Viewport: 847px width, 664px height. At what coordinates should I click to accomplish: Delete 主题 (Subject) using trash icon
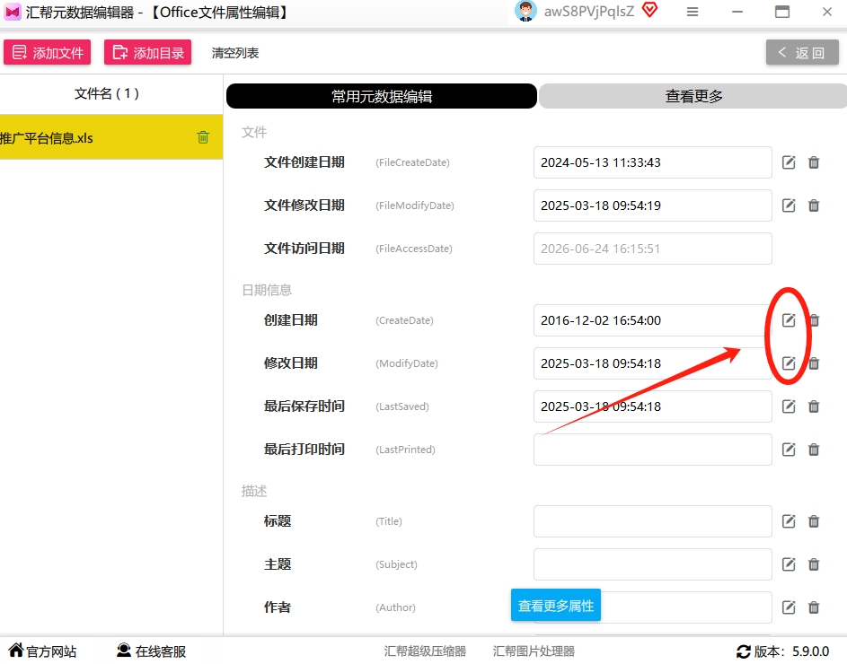814,564
